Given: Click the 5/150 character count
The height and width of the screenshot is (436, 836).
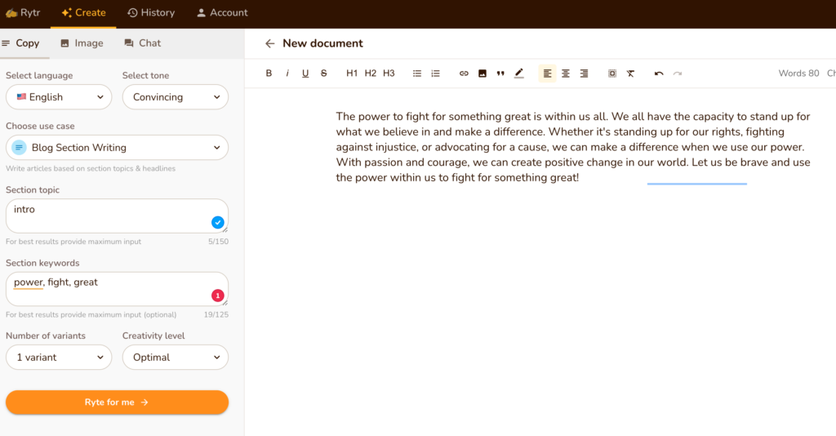Looking at the screenshot, I should click(218, 242).
